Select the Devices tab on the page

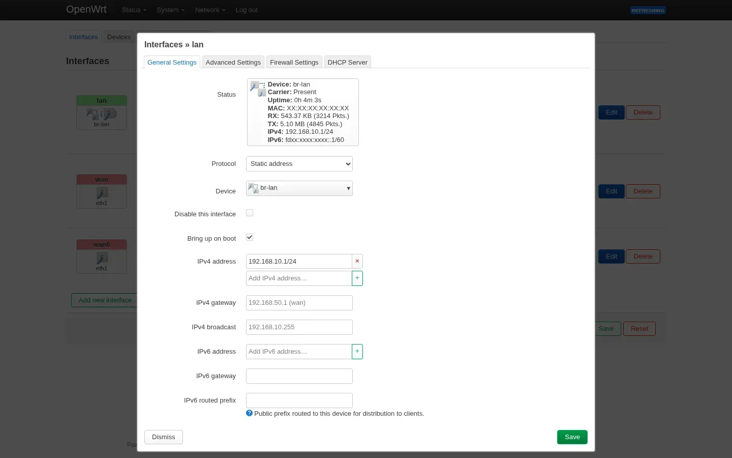point(119,37)
